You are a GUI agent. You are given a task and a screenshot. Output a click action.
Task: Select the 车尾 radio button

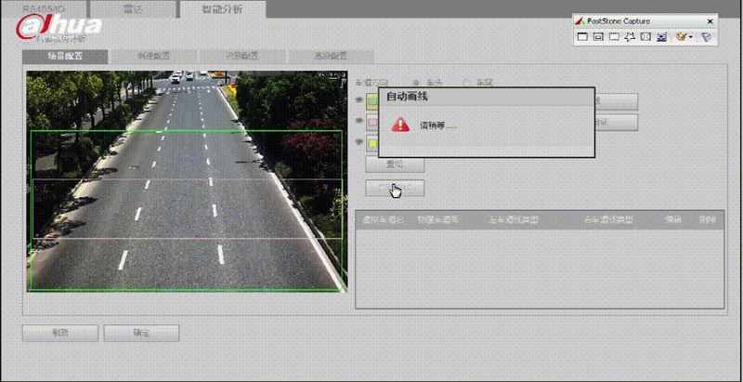click(x=466, y=83)
